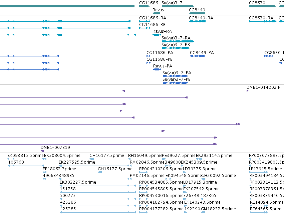Screen dimensions: 284x214
Task: Select the Ravus-PA protein label
Action: [163, 66]
